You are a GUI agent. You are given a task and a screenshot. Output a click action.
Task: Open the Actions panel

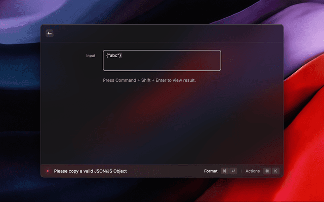253,171
